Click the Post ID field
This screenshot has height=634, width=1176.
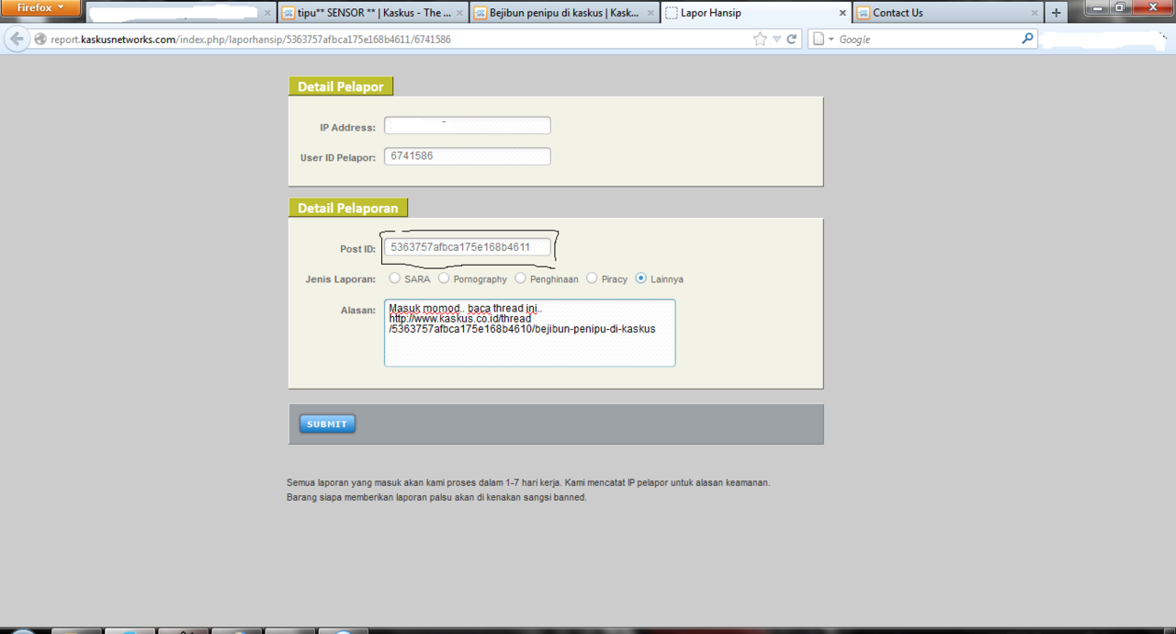pyautogui.click(x=468, y=247)
